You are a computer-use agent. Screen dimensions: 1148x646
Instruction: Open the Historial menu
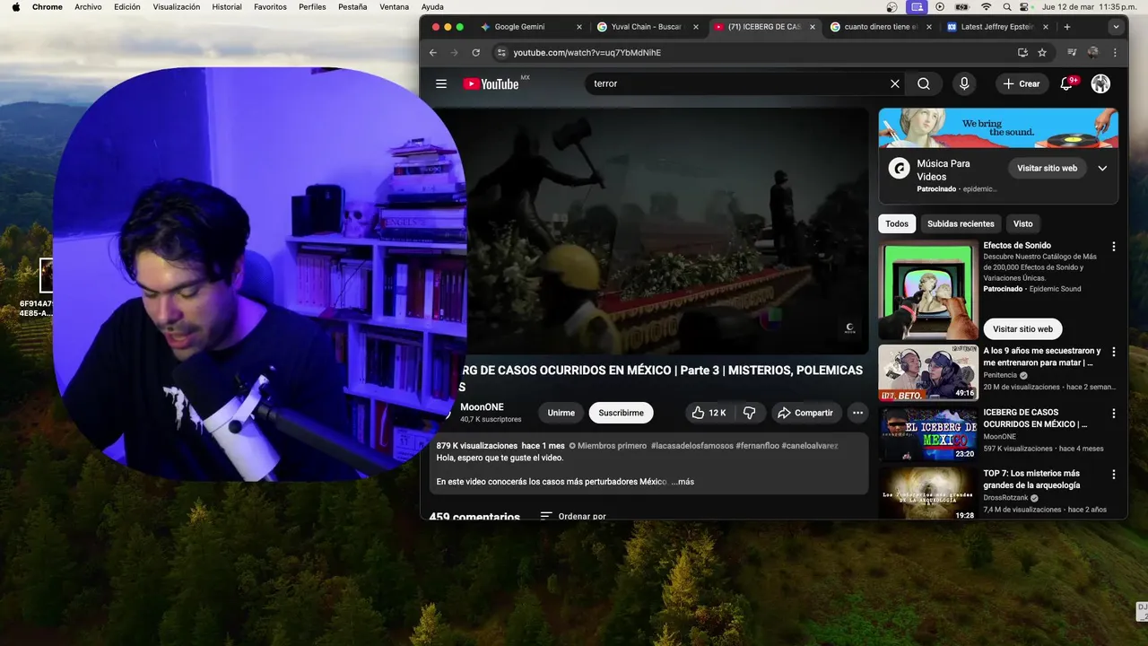(x=227, y=6)
